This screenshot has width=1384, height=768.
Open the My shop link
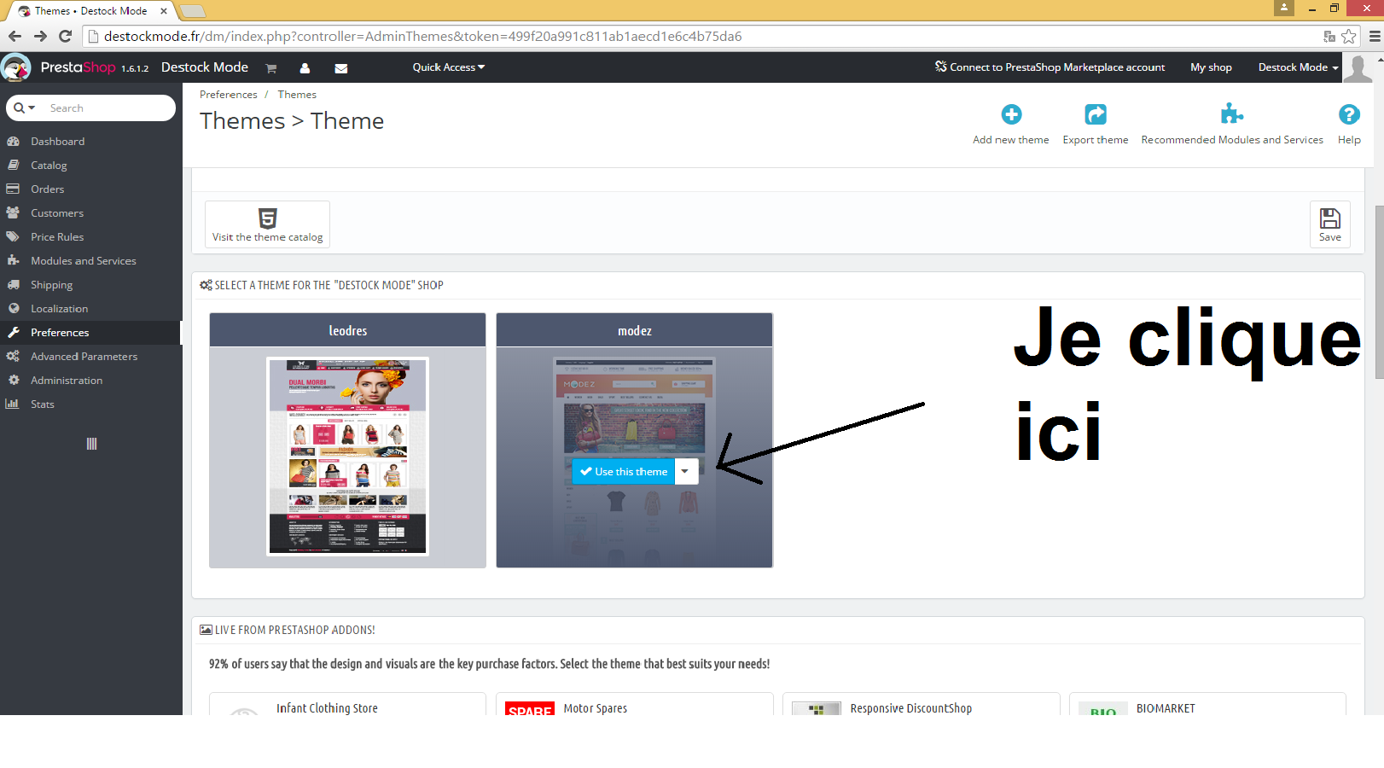pyautogui.click(x=1211, y=67)
